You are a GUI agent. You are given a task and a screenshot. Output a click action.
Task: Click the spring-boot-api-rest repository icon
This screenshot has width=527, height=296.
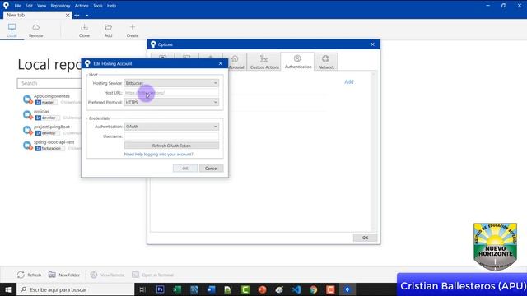click(x=27, y=146)
